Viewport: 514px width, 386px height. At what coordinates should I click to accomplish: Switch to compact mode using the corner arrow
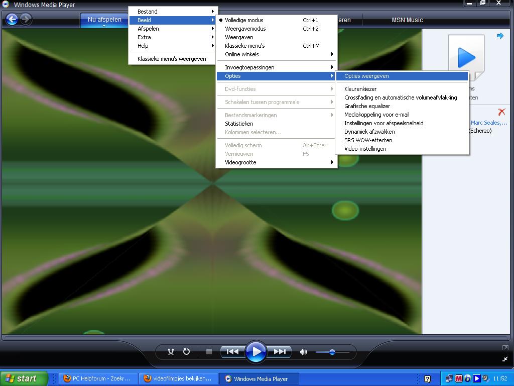(505, 359)
